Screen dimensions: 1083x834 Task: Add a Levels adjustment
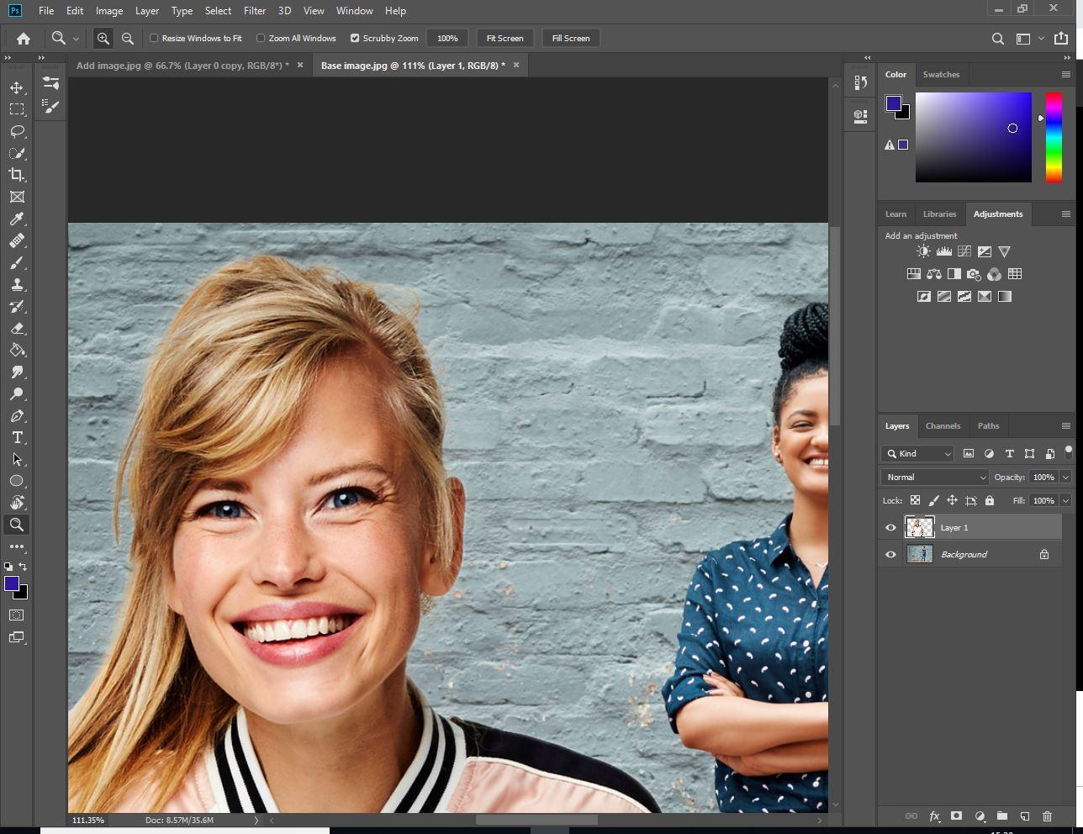click(943, 251)
